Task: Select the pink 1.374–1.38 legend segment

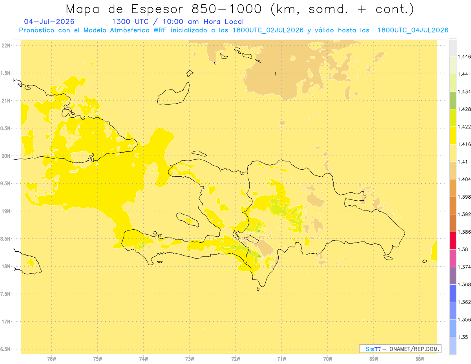Action: [x=453, y=258]
